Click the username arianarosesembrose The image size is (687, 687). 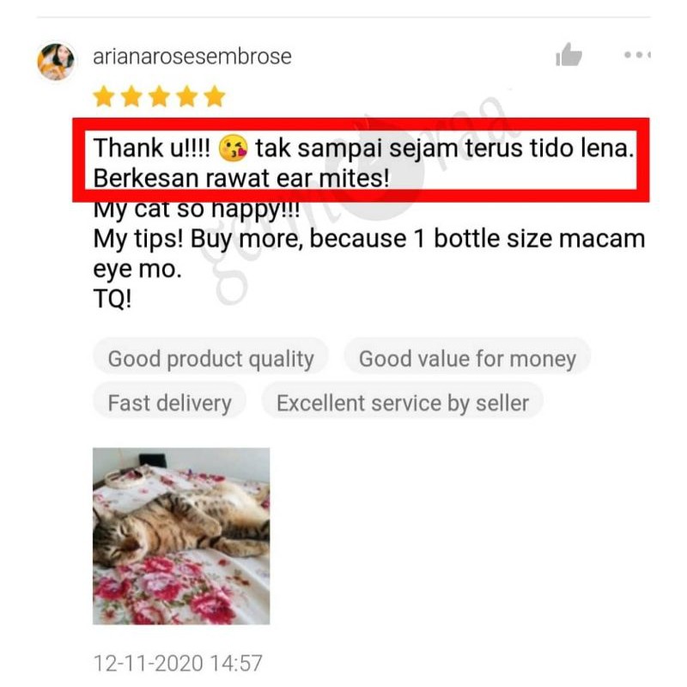[192, 57]
